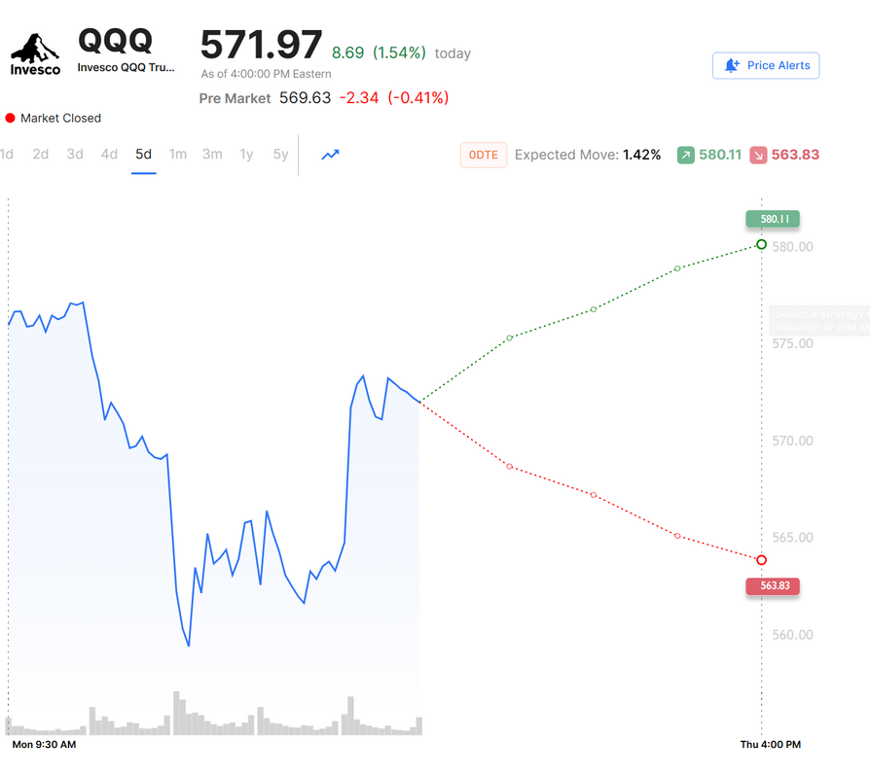
Task: Select the 2d timeframe
Action: (40, 154)
